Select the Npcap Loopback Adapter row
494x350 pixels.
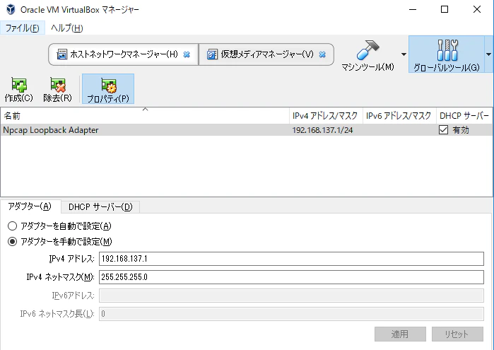(x=247, y=130)
